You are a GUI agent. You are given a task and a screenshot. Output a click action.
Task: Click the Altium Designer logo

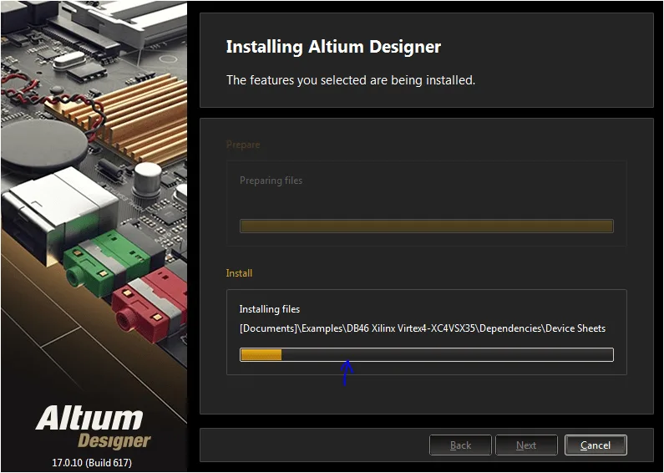(x=94, y=427)
